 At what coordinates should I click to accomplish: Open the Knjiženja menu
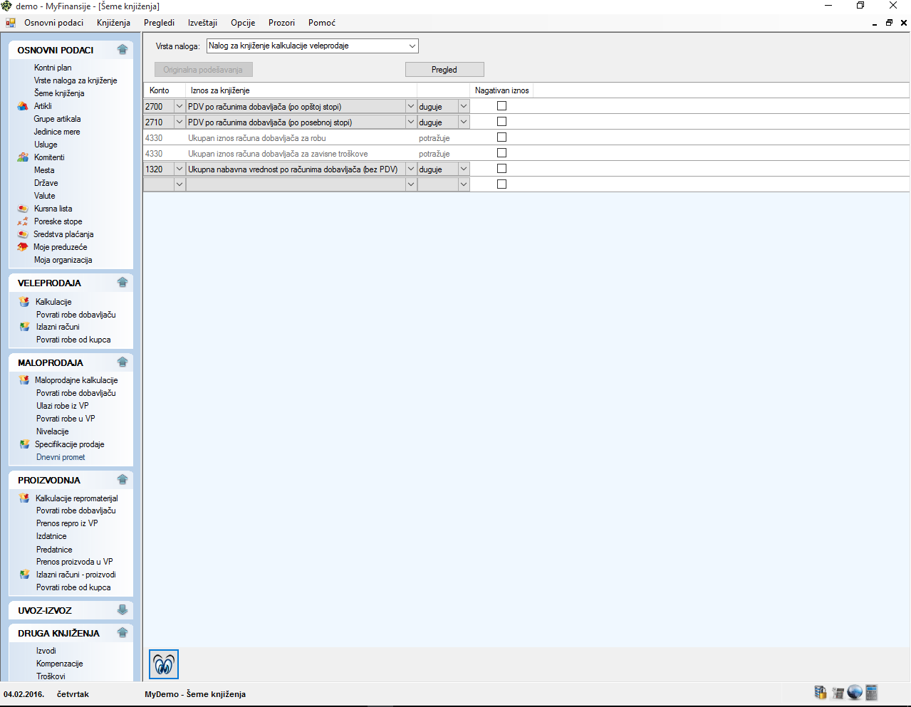point(113,23)
